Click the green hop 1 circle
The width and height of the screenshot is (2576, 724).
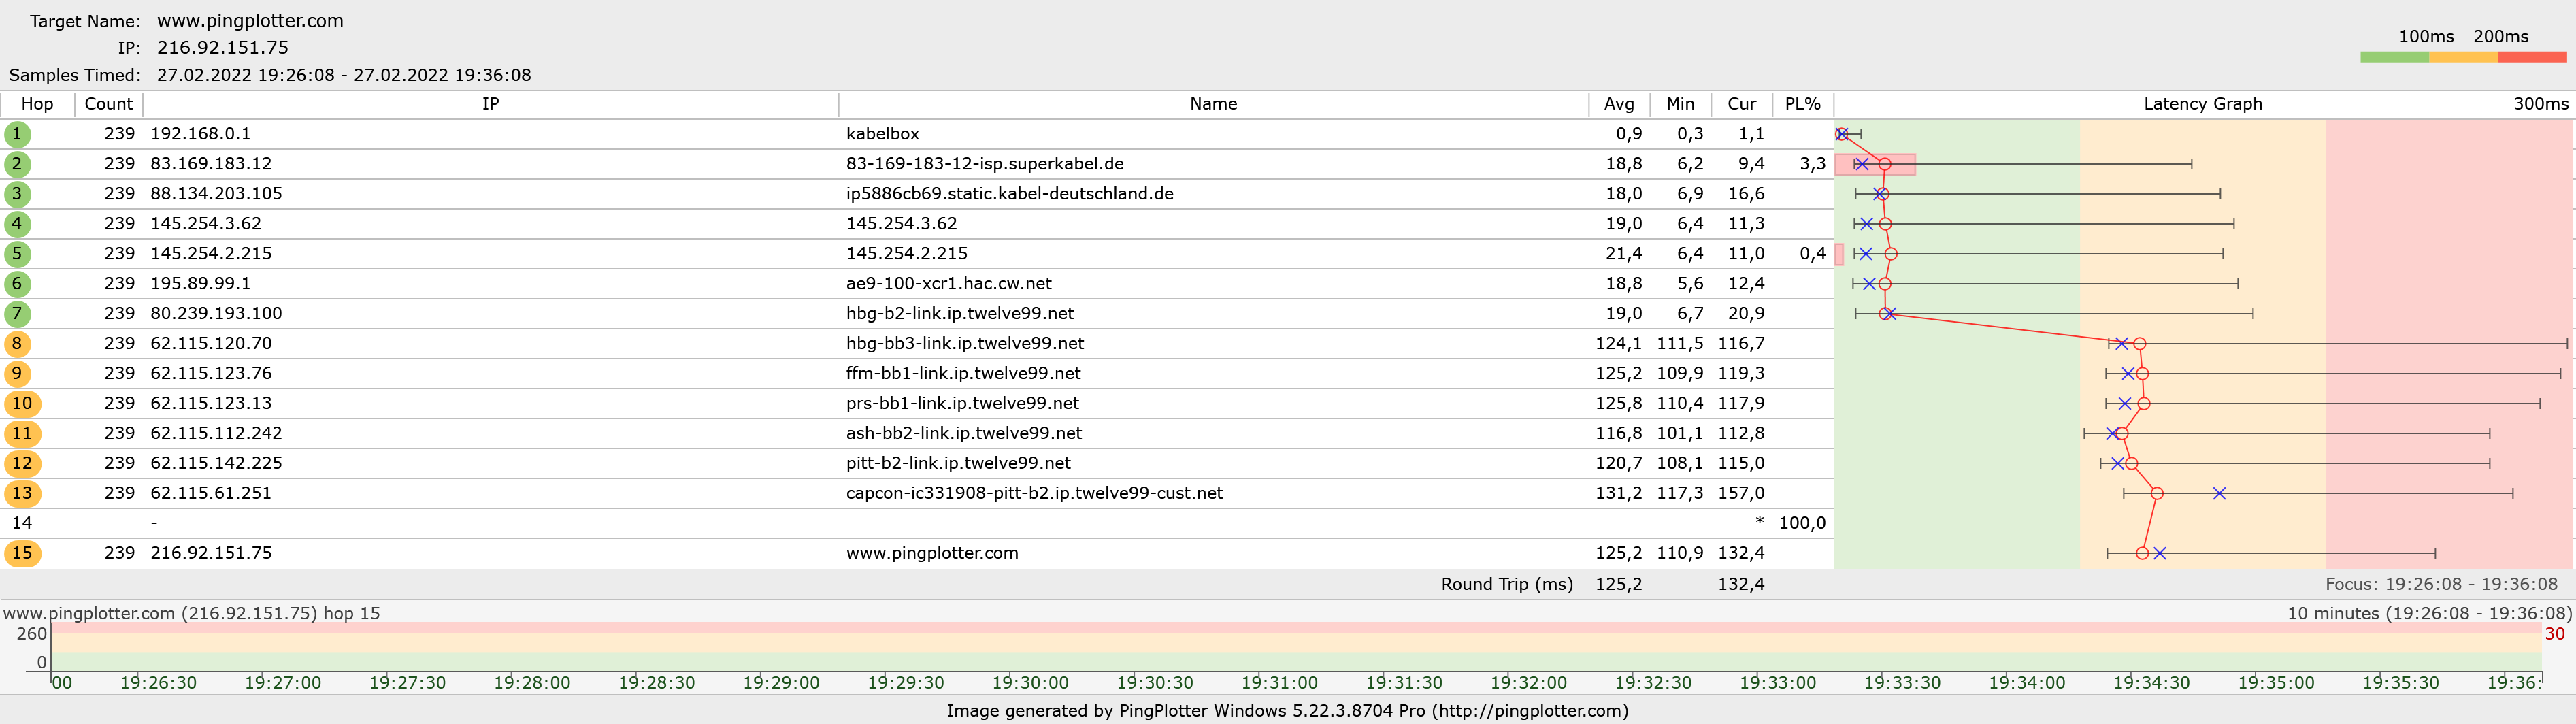pyautogui.click(x=17, y=134)
